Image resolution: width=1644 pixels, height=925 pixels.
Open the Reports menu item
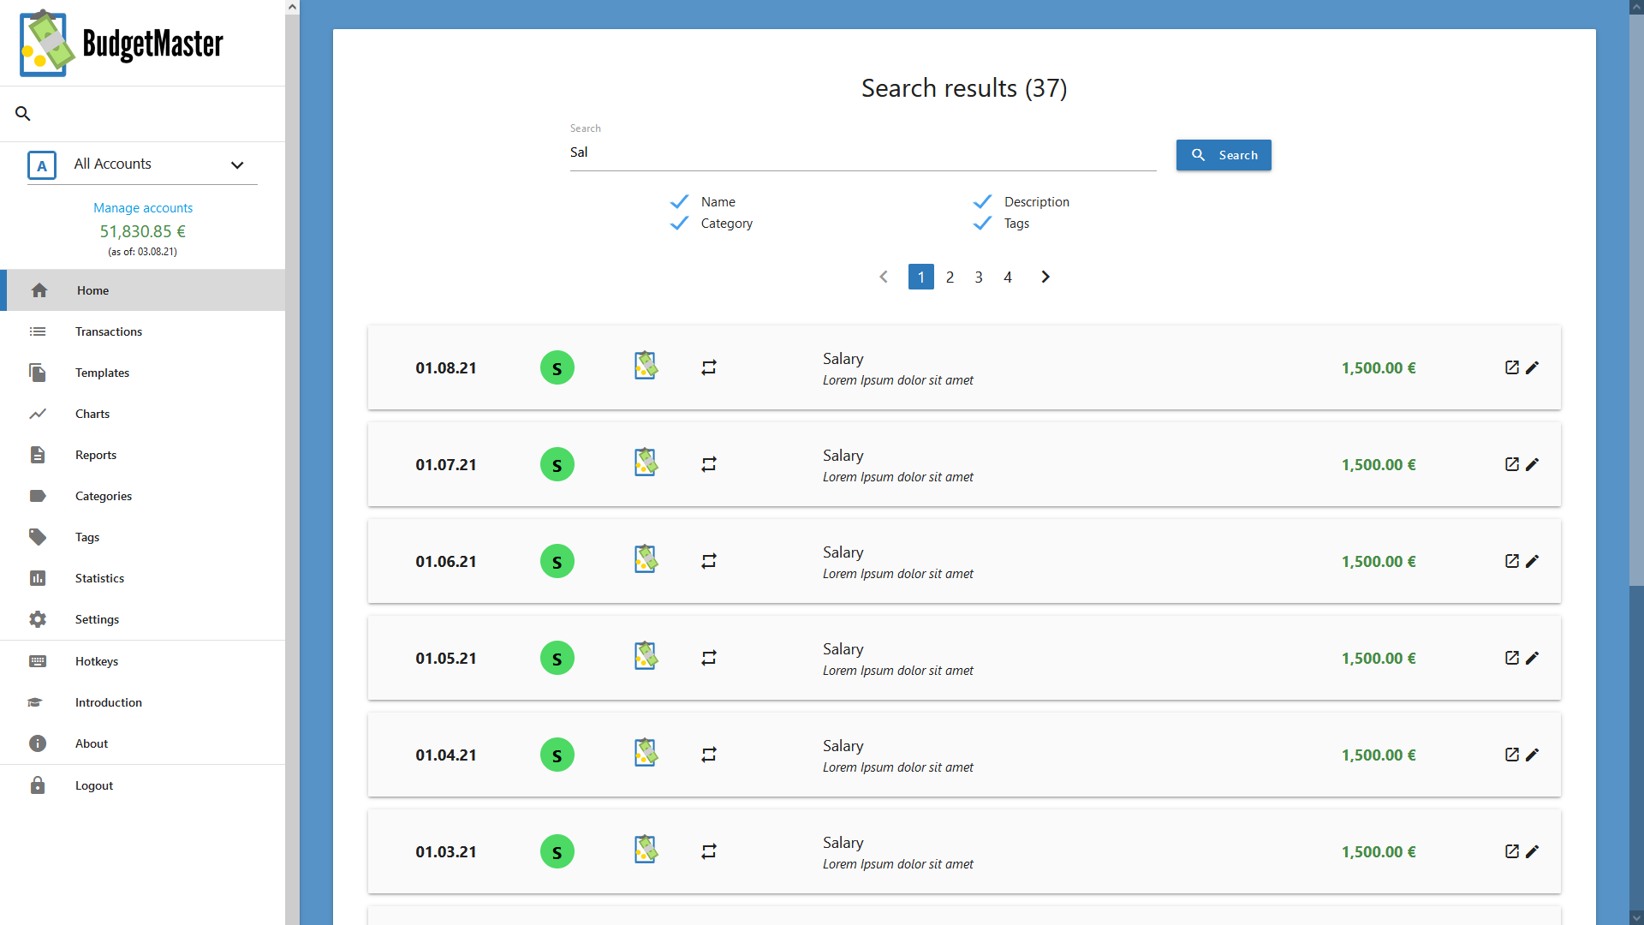click(143, 455)
